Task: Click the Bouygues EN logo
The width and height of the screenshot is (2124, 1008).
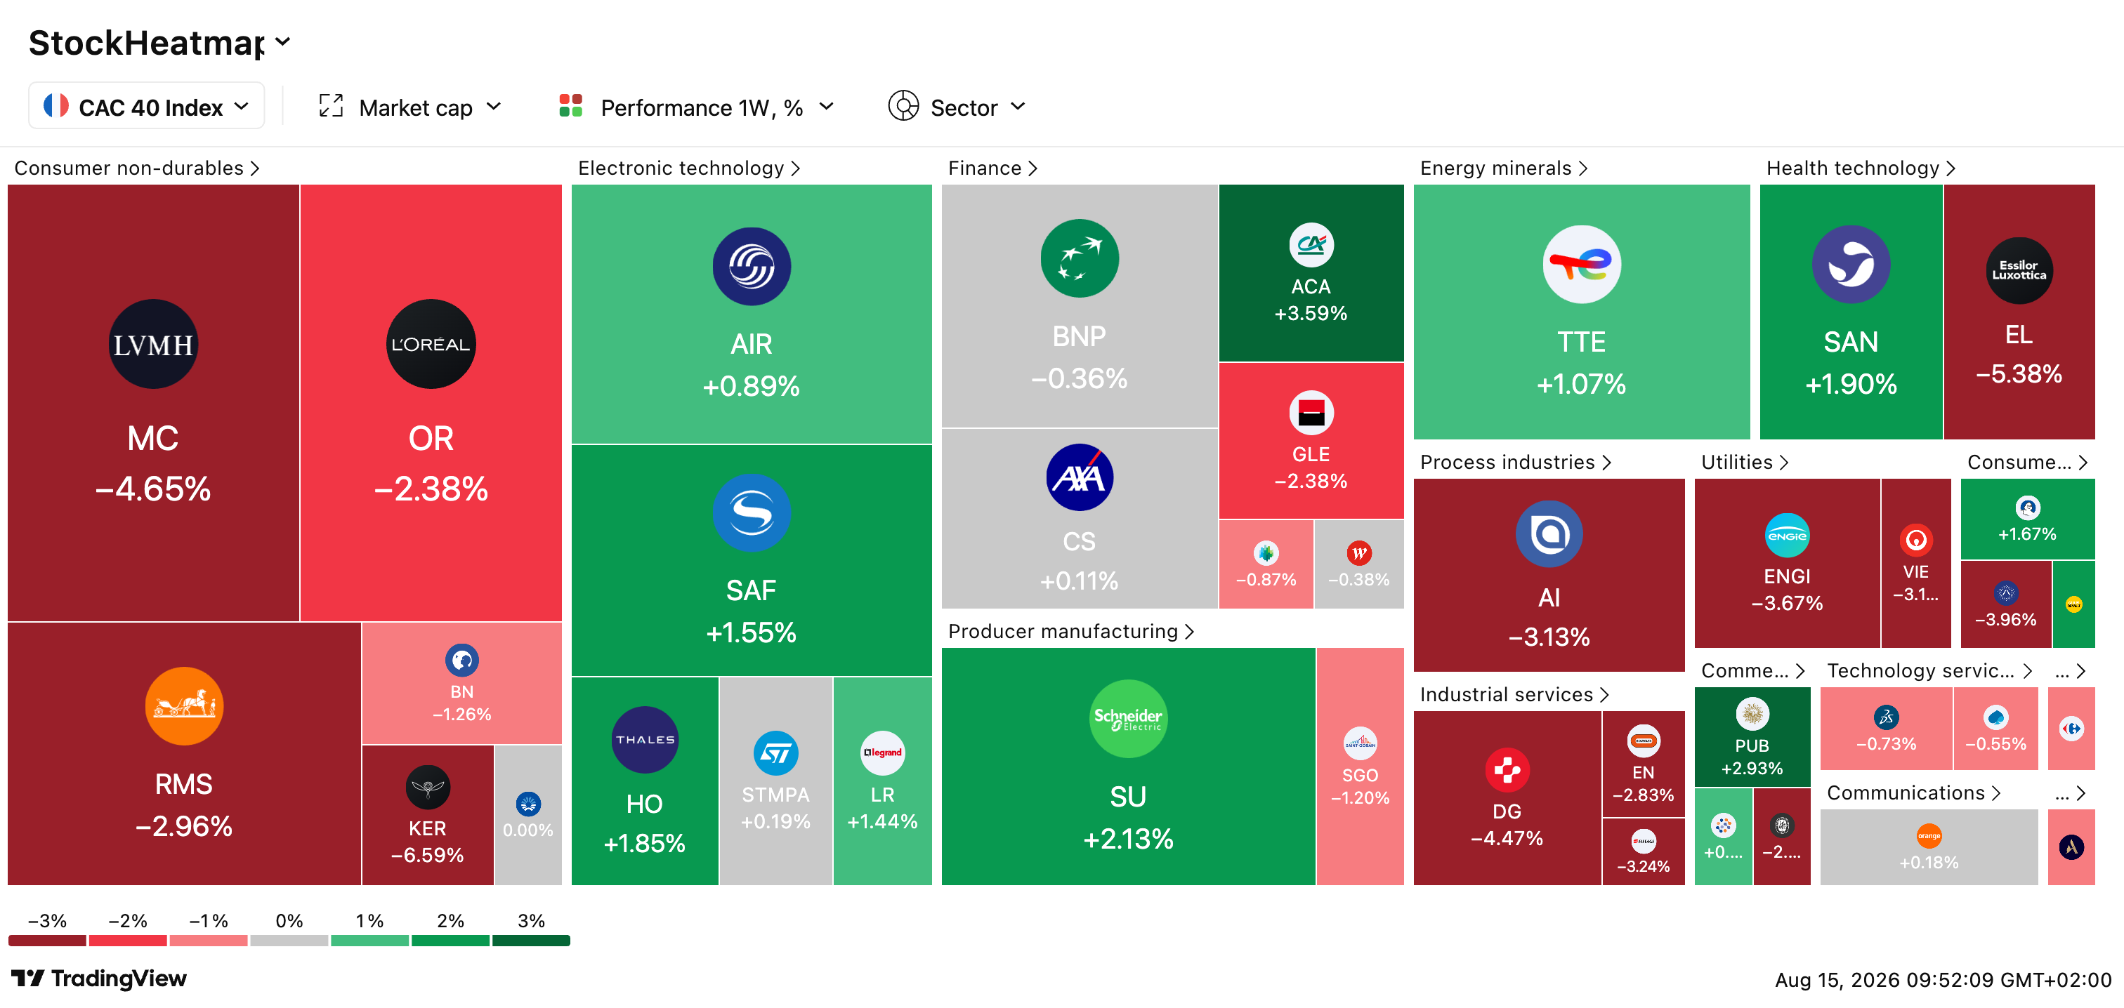Action: [x=1644, y=741]
